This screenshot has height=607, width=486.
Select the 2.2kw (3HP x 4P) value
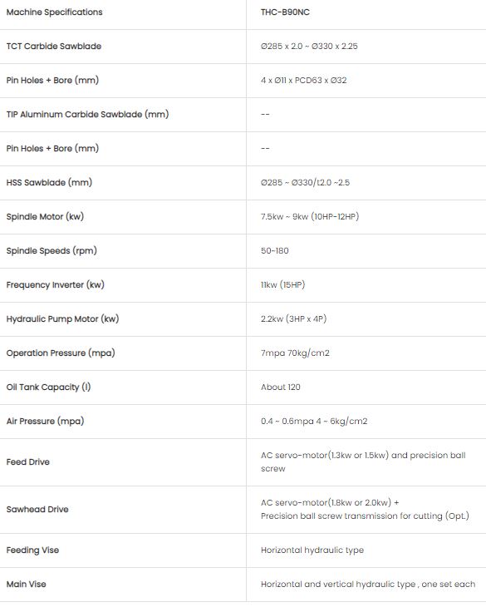pyautogui.click(x=293, y=319)
